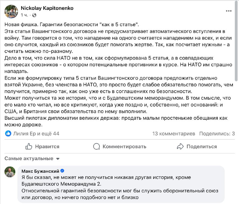Click the vertical scrollbar on the right

[x=237, y=45]
